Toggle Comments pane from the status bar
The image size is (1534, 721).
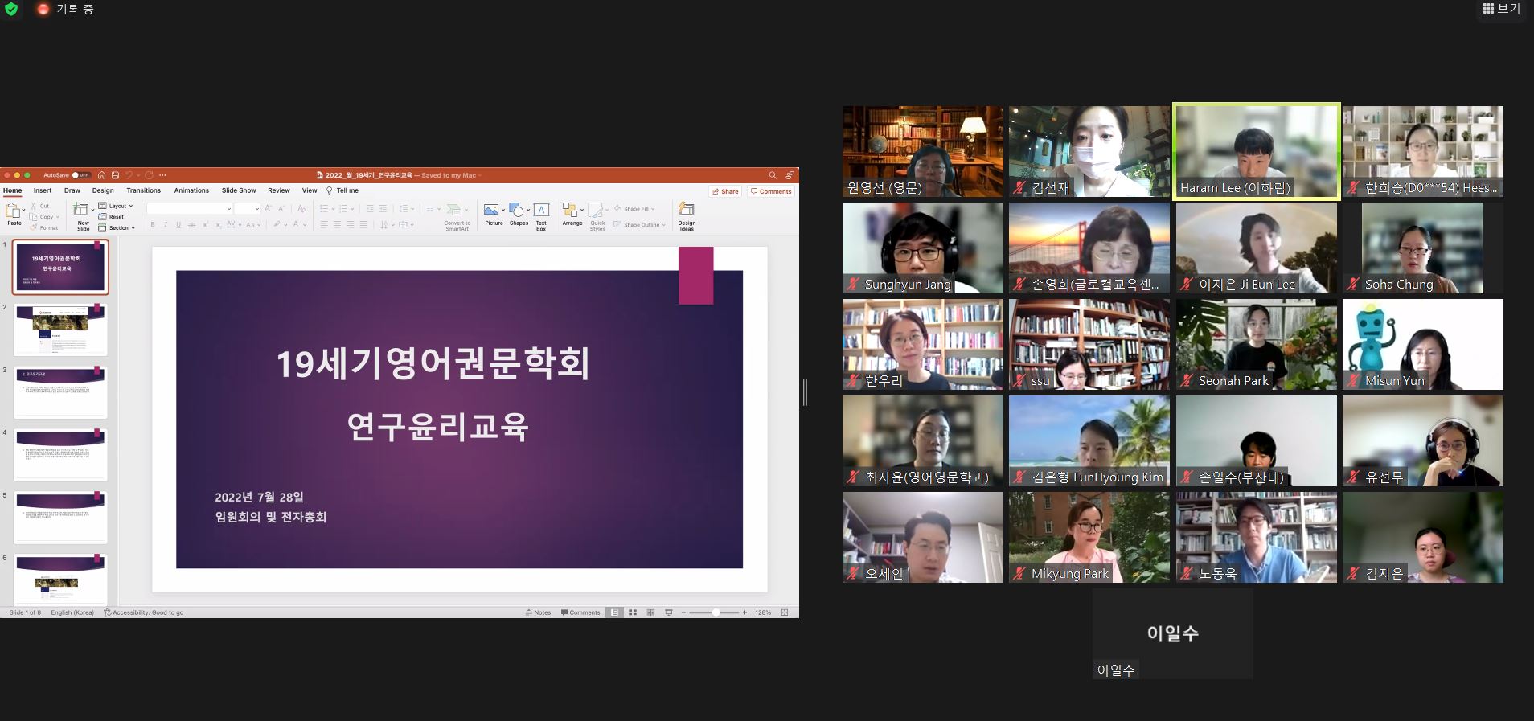(x=580, y=612)
